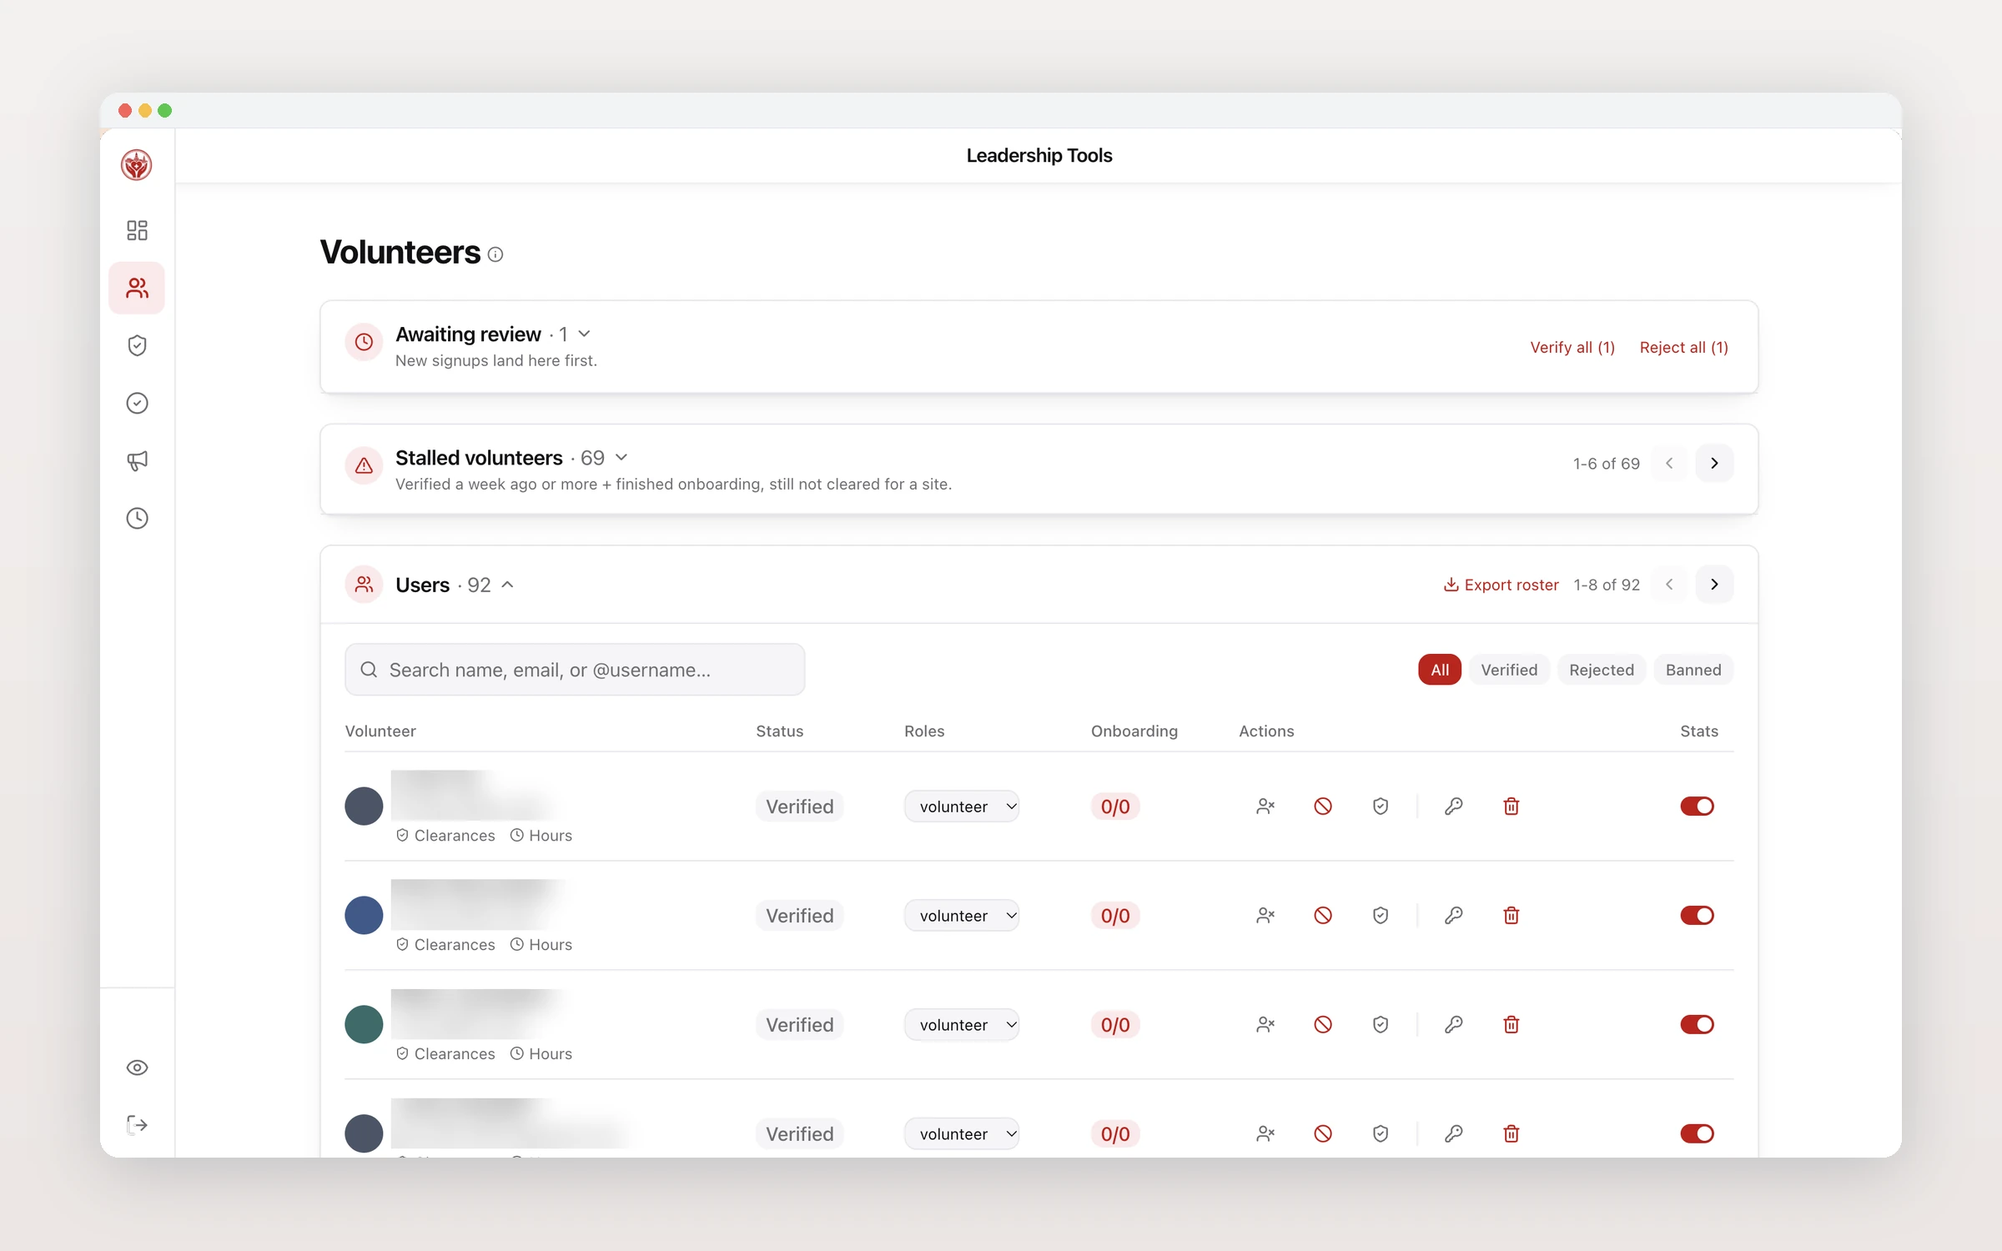Viewport: 2002px width, 1251px height.
Task: Open the circled checkmark icon in sidebar
Action: pyautogui.click(x=137, y=403)
